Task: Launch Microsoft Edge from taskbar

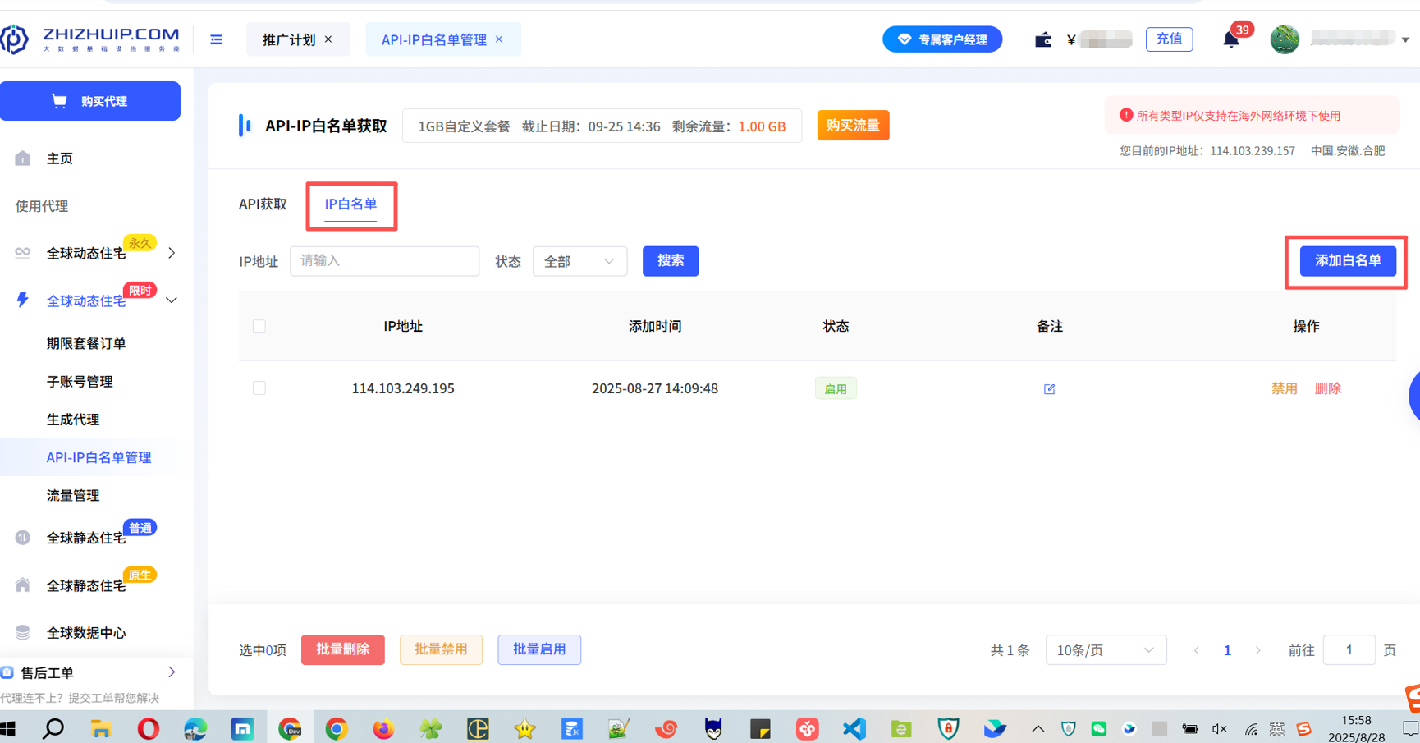Action: [195, 728]
